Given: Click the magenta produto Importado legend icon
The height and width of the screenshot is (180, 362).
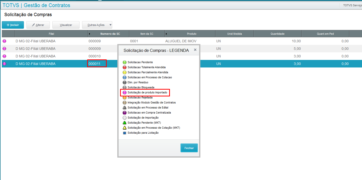Looking at the screenshot, I should click(124, 92).
